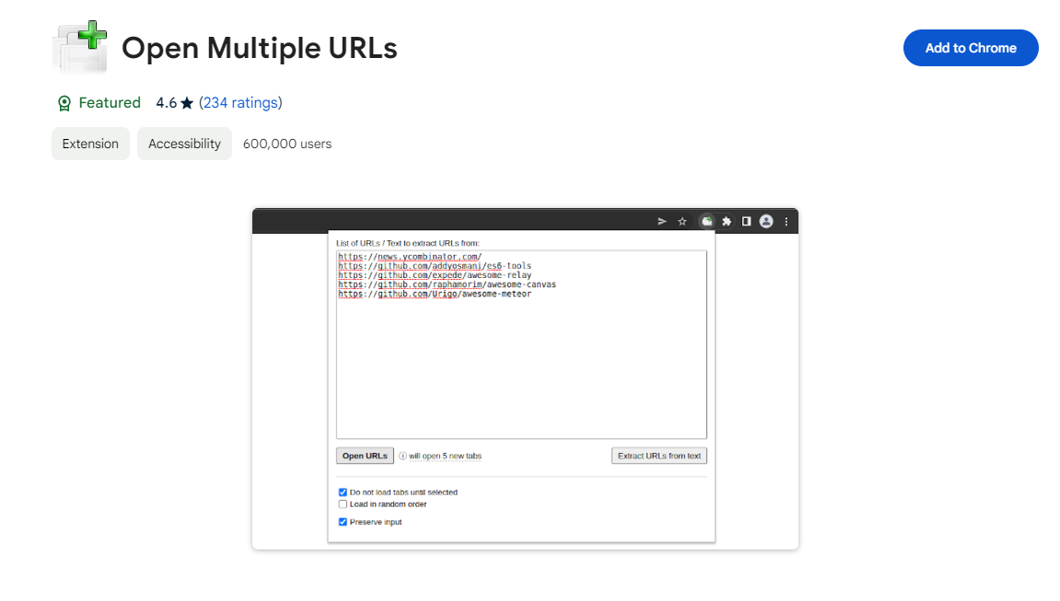Open the Extensions puzzle piece icon
The width and height of the screenshot is (1060, 601).
(x=727, y=222)
